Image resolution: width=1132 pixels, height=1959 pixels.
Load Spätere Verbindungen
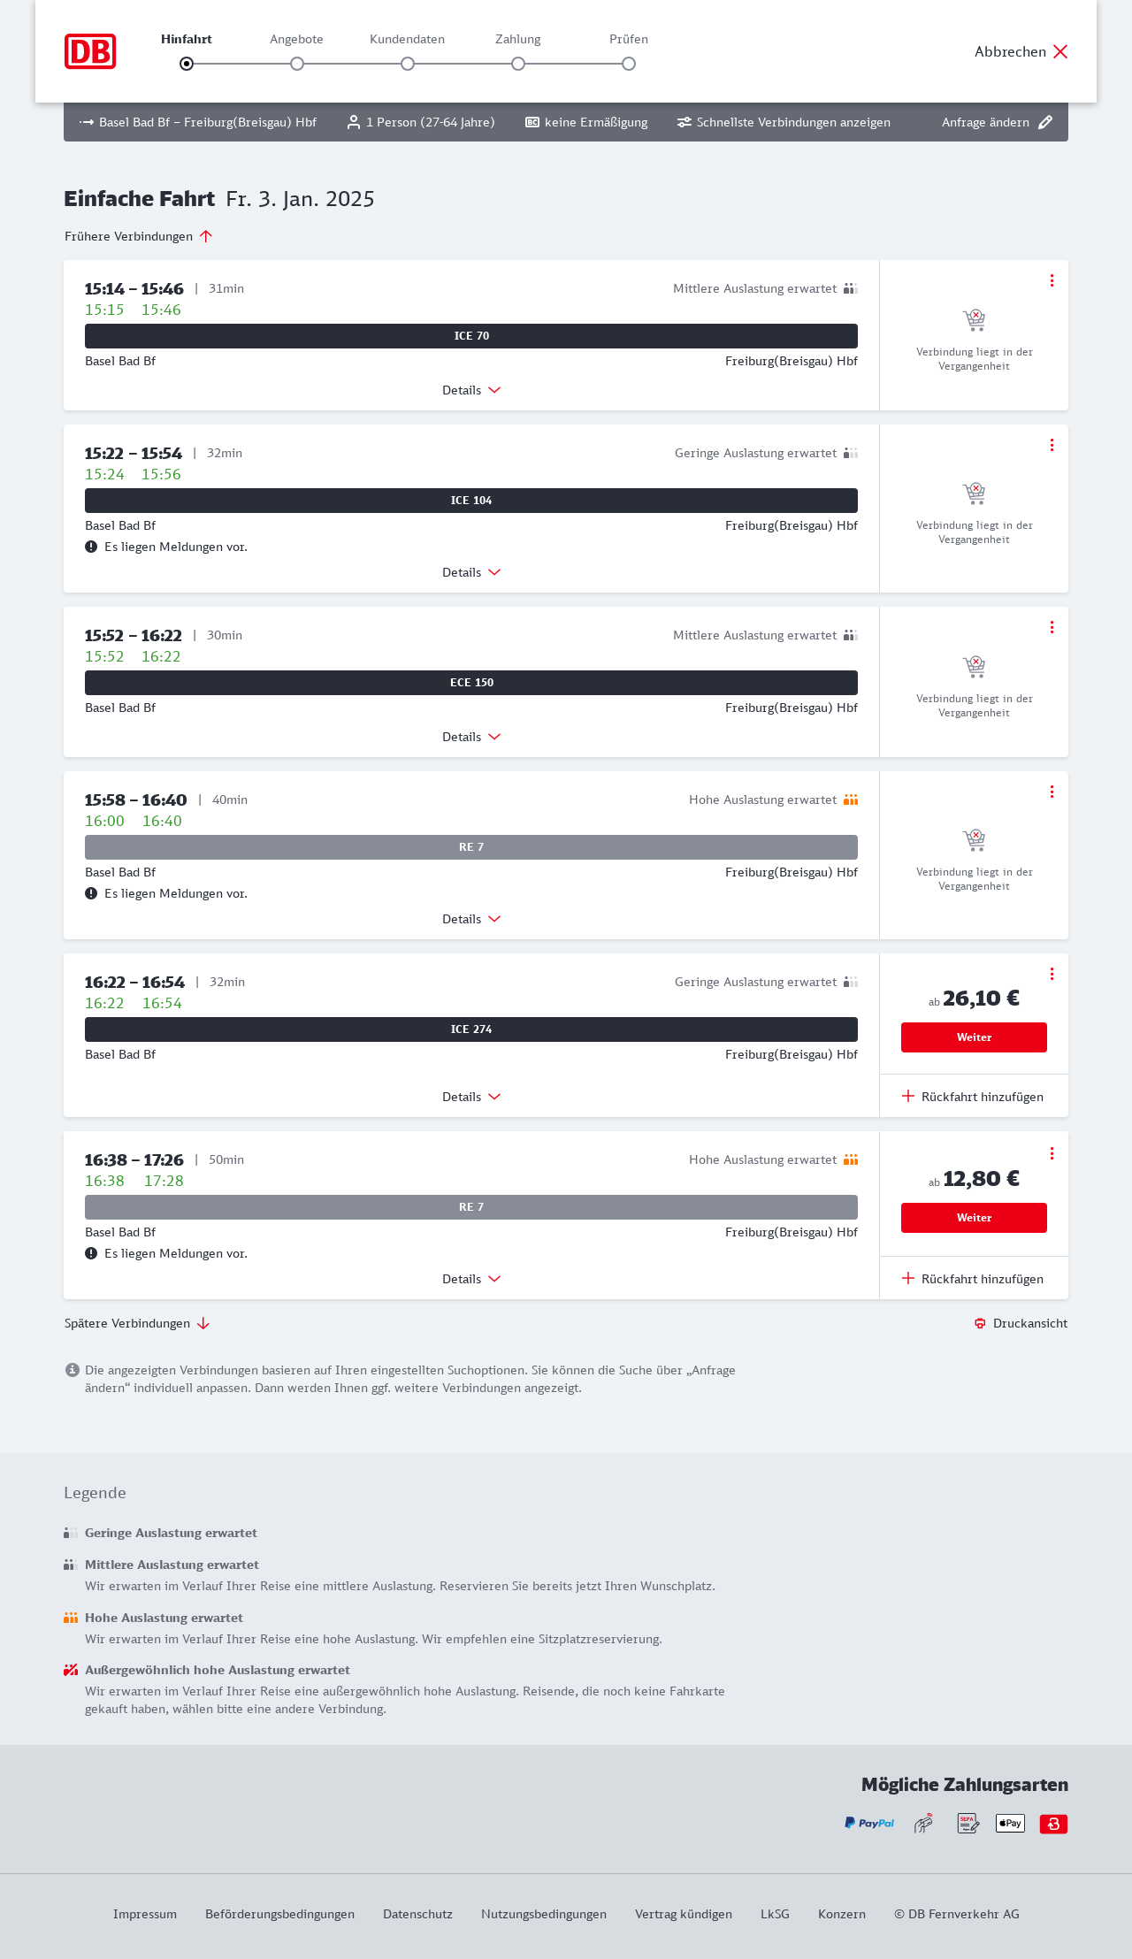[137, 1323]
